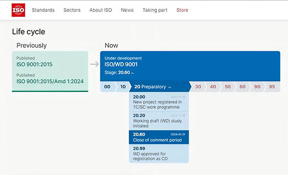Open the News page
288x175 pixels.
(127, 10)
